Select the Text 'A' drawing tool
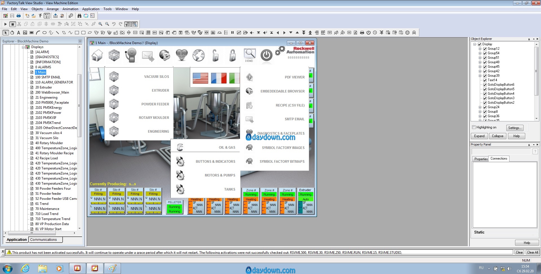Image resolution: width=541 pixels, height=274 pixels. pyautogui.click(x=19, y=33)
